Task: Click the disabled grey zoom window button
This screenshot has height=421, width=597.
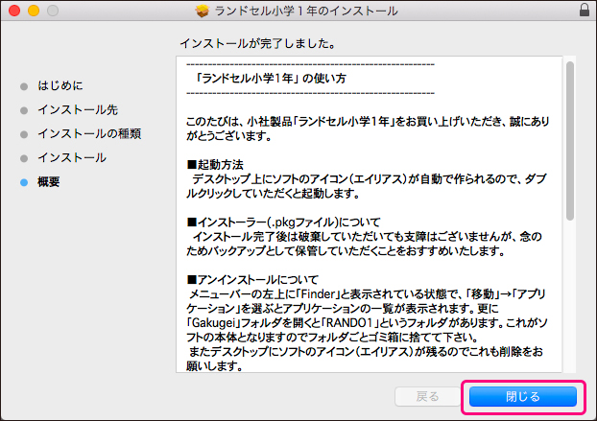Action: (x=53, y=11)
